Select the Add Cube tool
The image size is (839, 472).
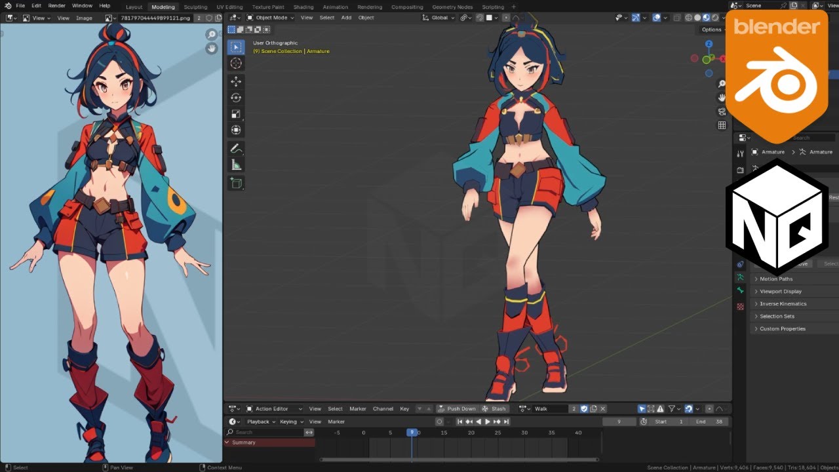(x=236, y=184)
